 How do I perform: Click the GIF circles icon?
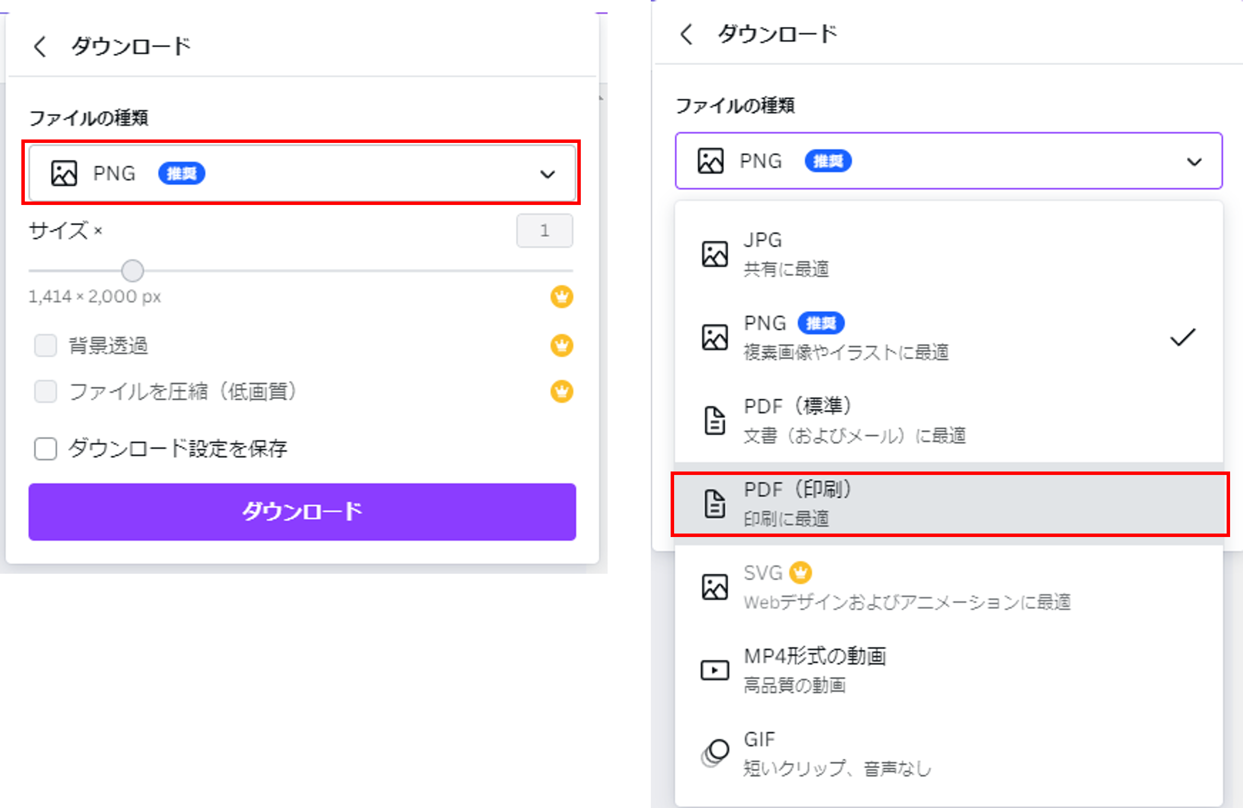pos(714,753)
